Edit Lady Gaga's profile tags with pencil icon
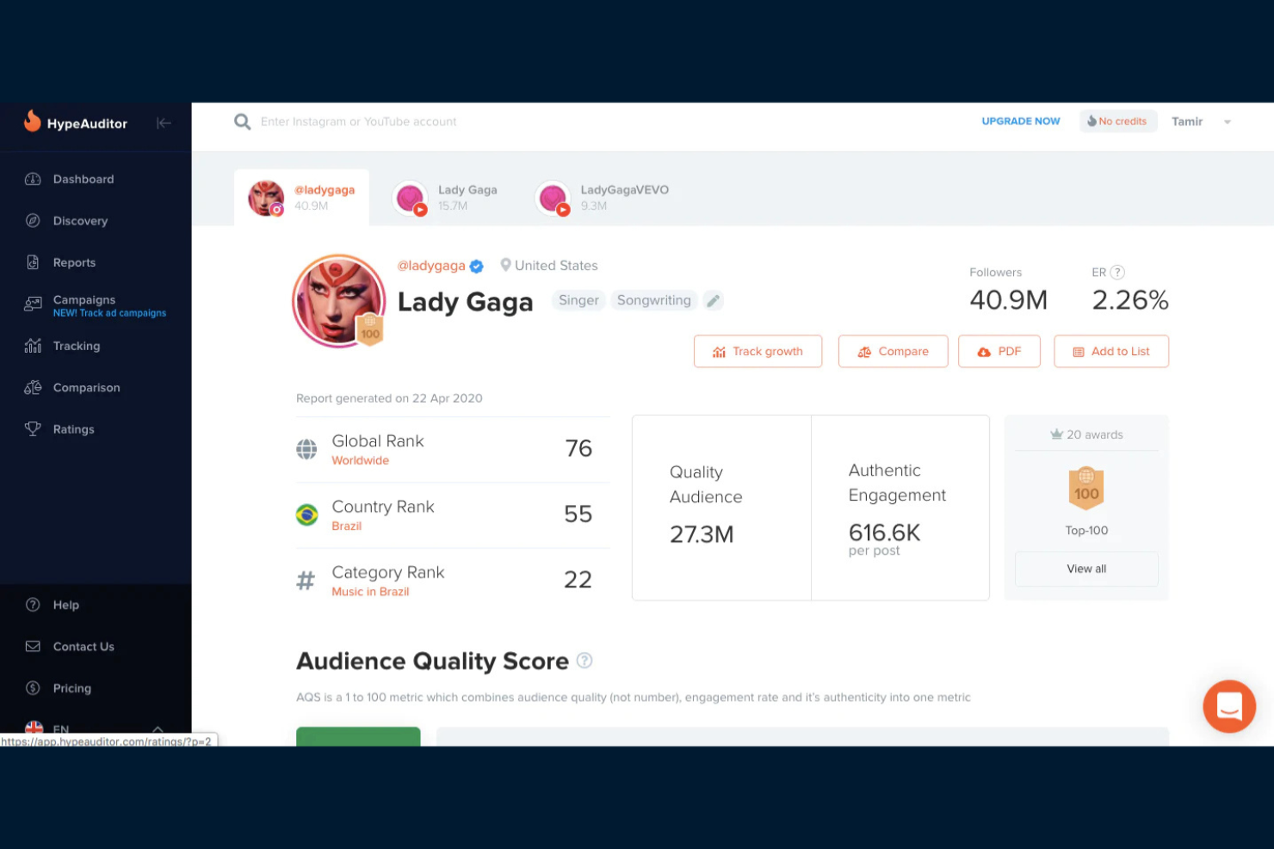This screenshot has height=849, width=1274. coord(713,300)
